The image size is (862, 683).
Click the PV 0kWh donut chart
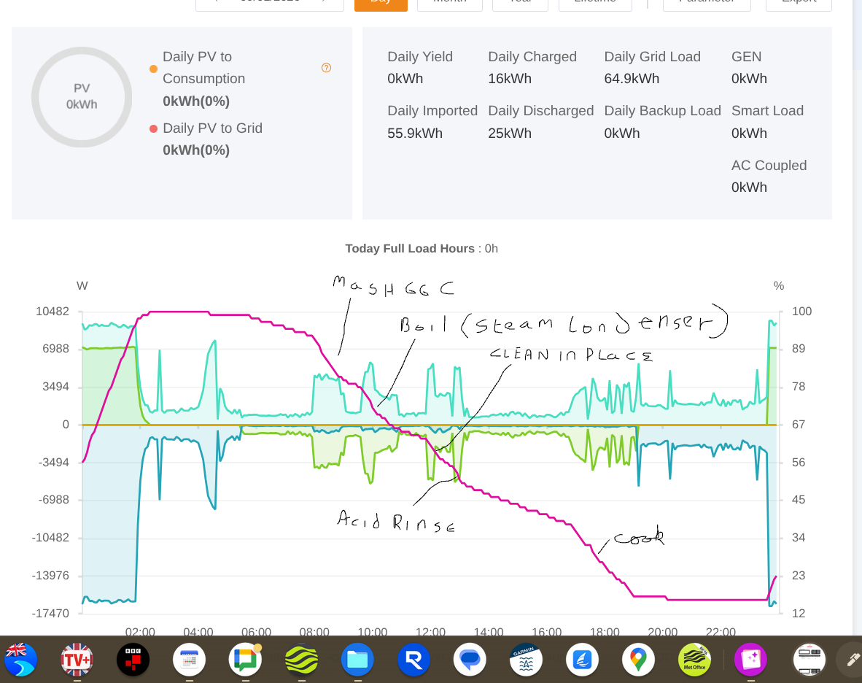82,97
